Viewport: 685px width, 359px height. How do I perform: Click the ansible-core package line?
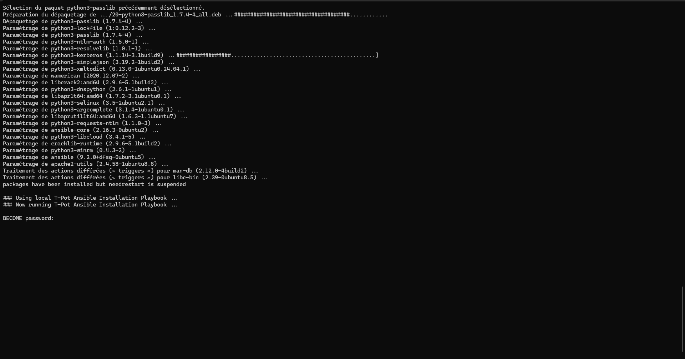[x=81, y=130]
